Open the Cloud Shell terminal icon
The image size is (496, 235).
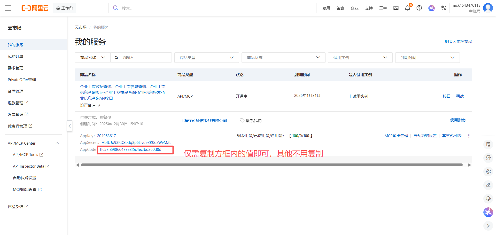396,8
